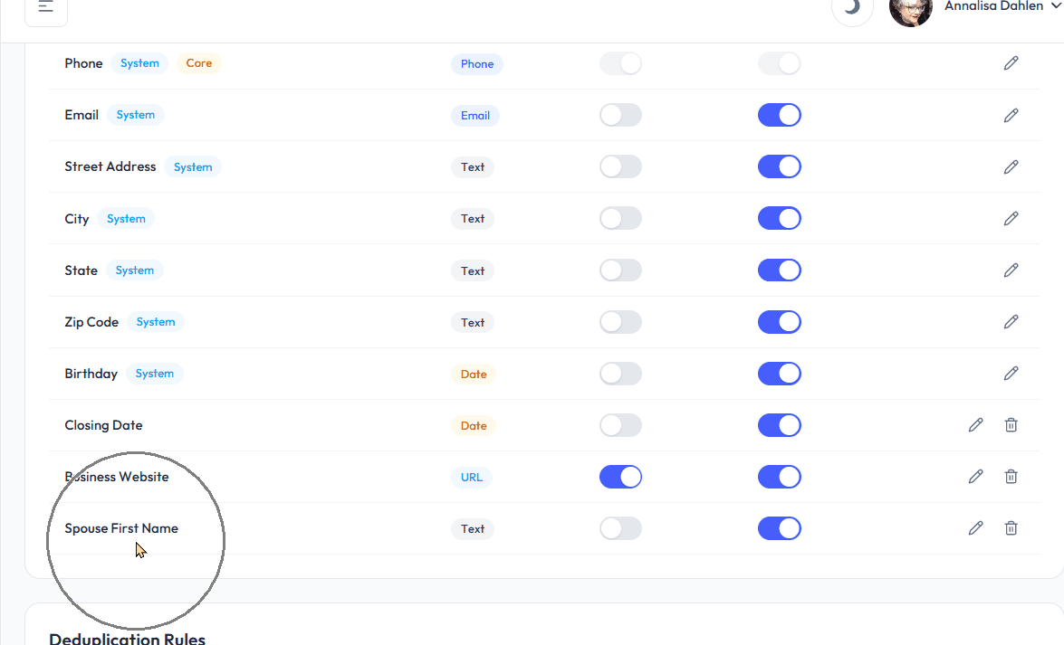Enable first toggle for Spouse First Name
Screen dimensions: 1064x645
click(620, 528)
